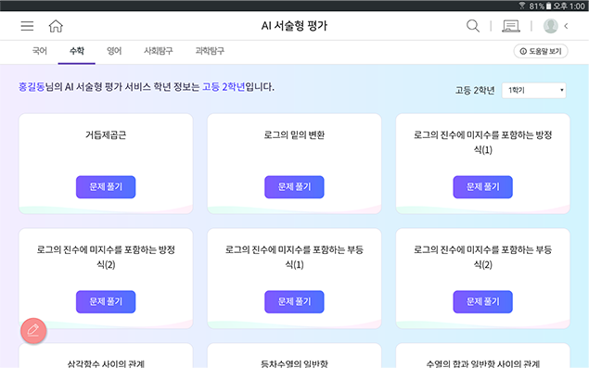589x368 pixels.
Task: Open the hamburger menu icon
Action: (x=27, y=26)
